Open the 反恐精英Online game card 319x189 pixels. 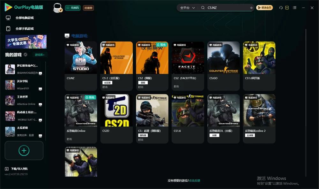(81, 119)
